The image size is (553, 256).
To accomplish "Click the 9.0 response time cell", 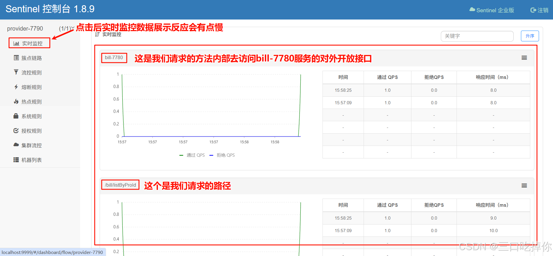I will [493, 218].
